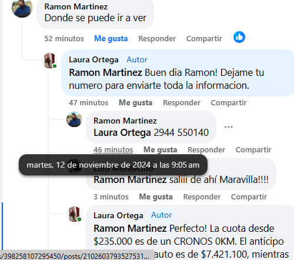Toggle Me gusta on the 46 minutos reply
Viewport: 294px width, 260px height.
point(161,150)
